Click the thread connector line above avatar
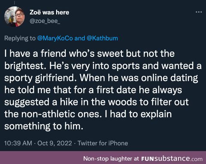The height and width of the screenshot is (164, 206). 15,3
